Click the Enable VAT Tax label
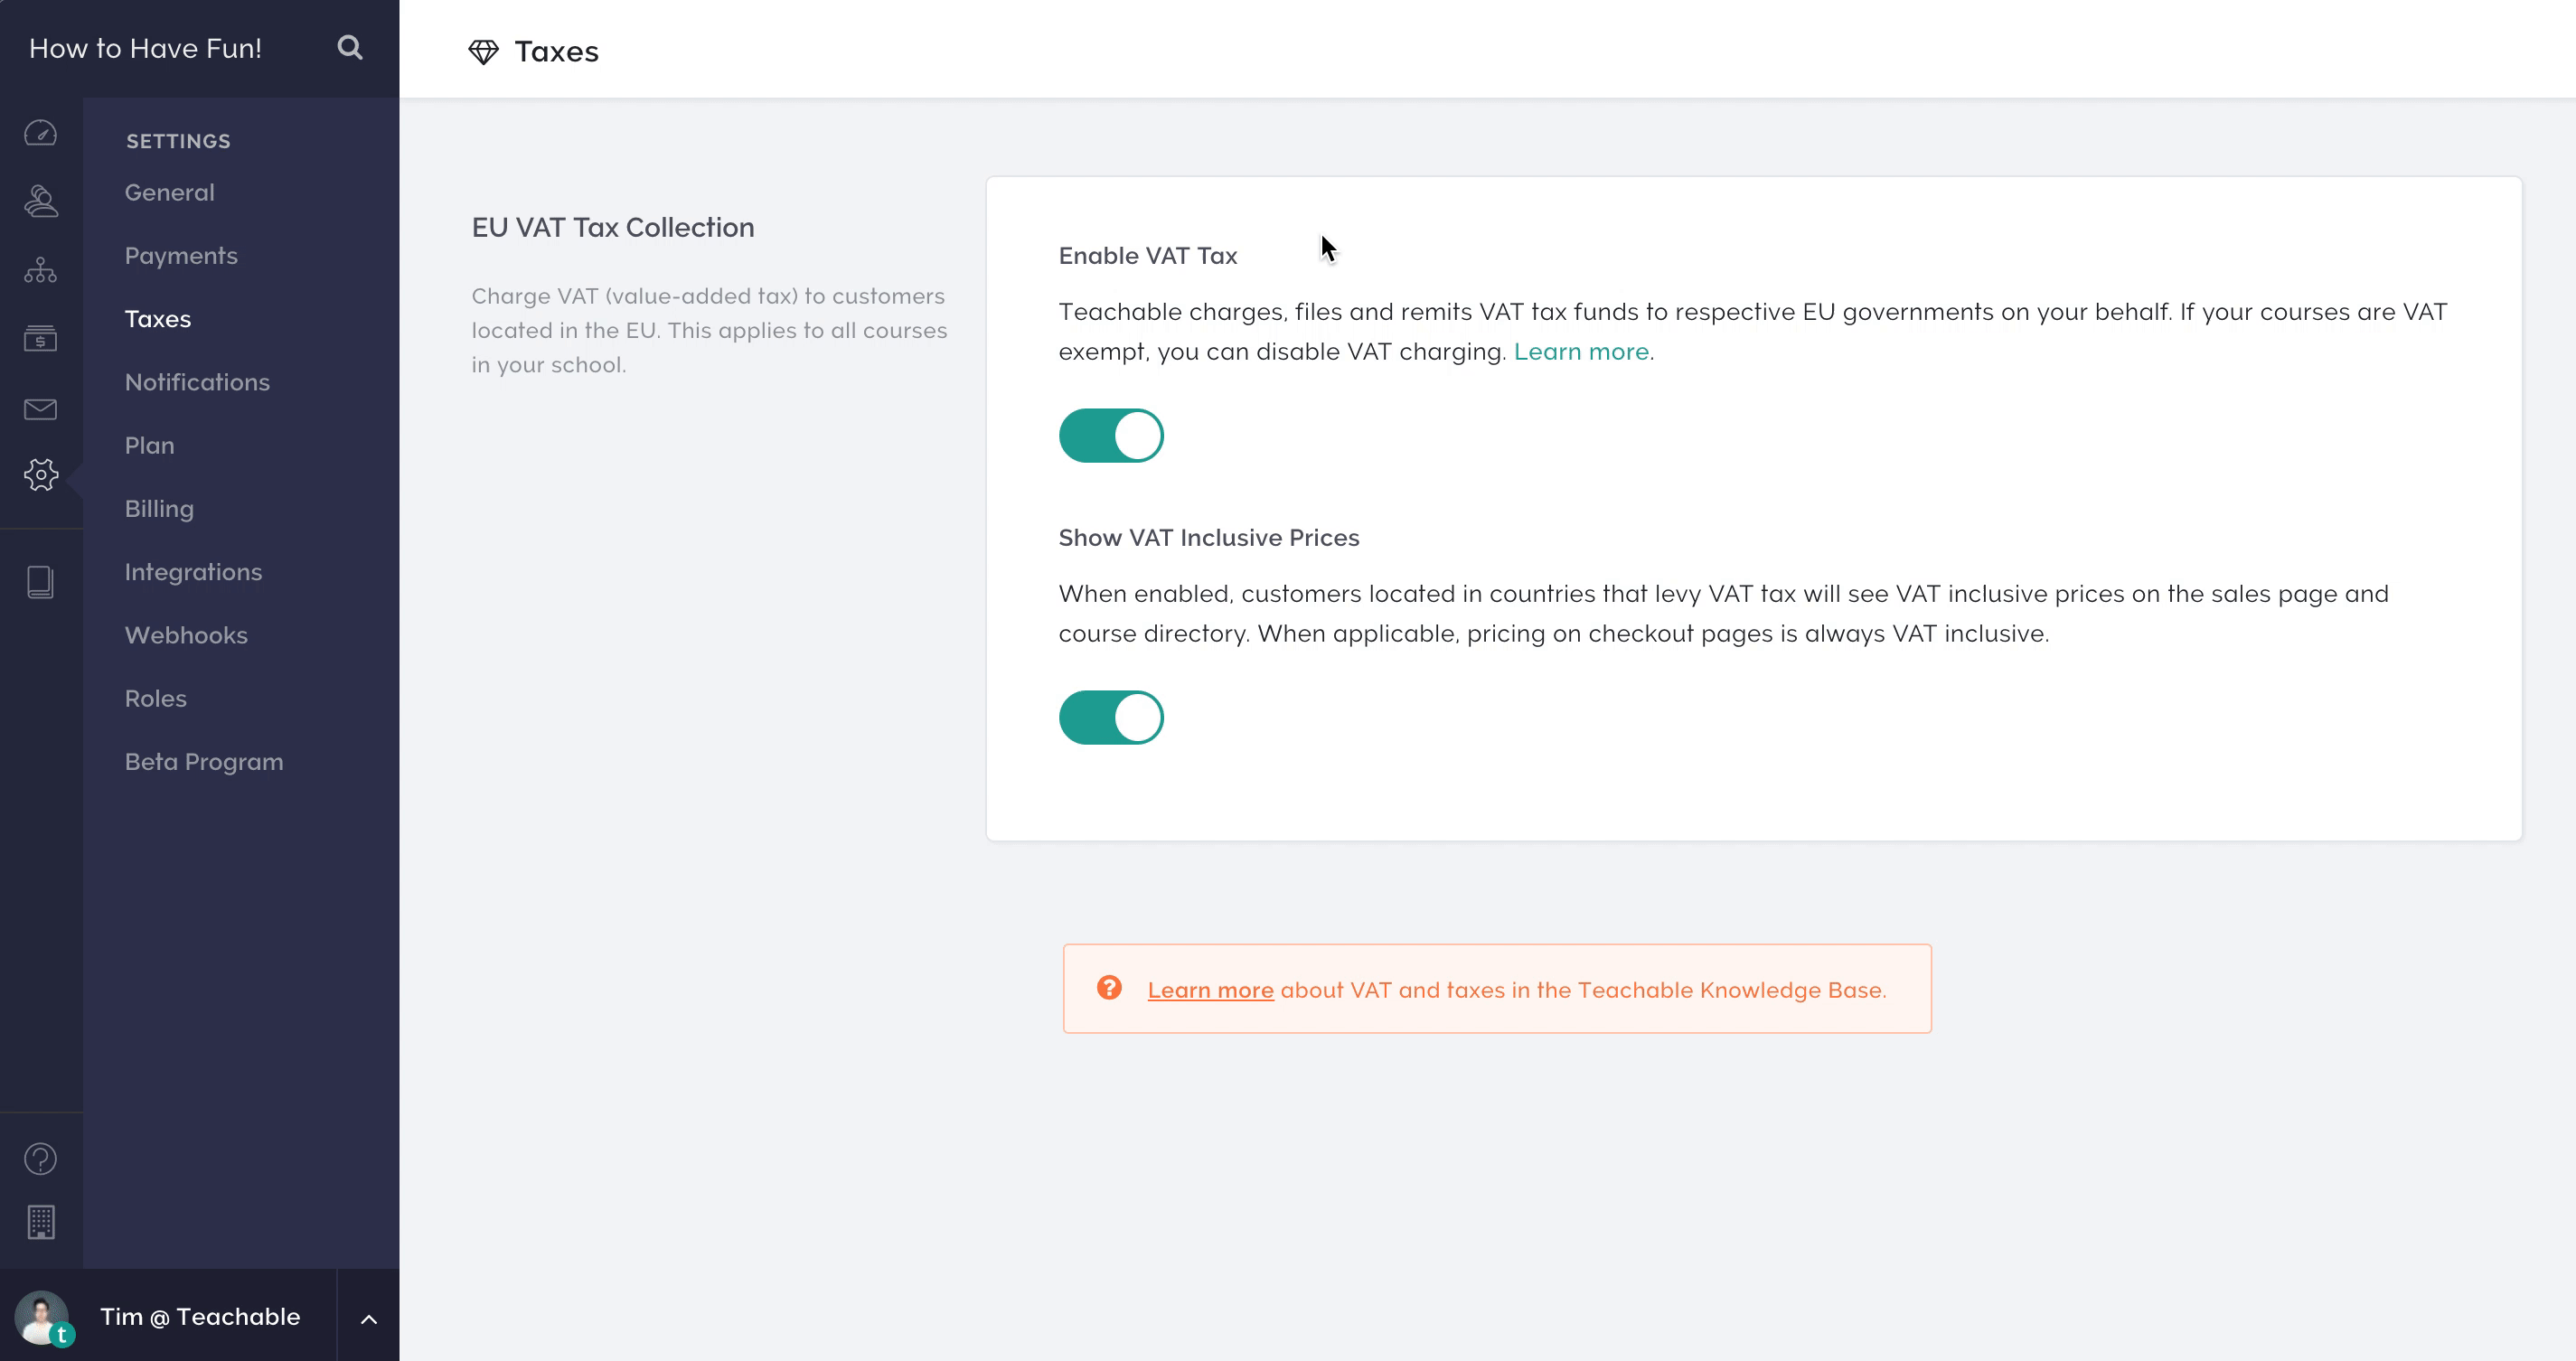The width and height of the screenshot is (2576, 1361). [1148, 256]
